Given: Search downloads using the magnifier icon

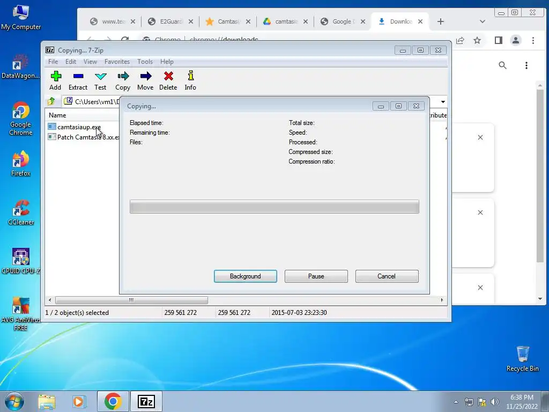Looking at the screenshot, I should 502,65.
